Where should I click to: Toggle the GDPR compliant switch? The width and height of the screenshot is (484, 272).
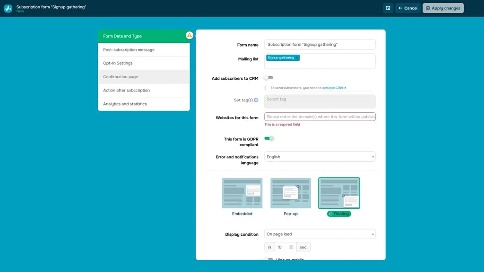point(269,139)
